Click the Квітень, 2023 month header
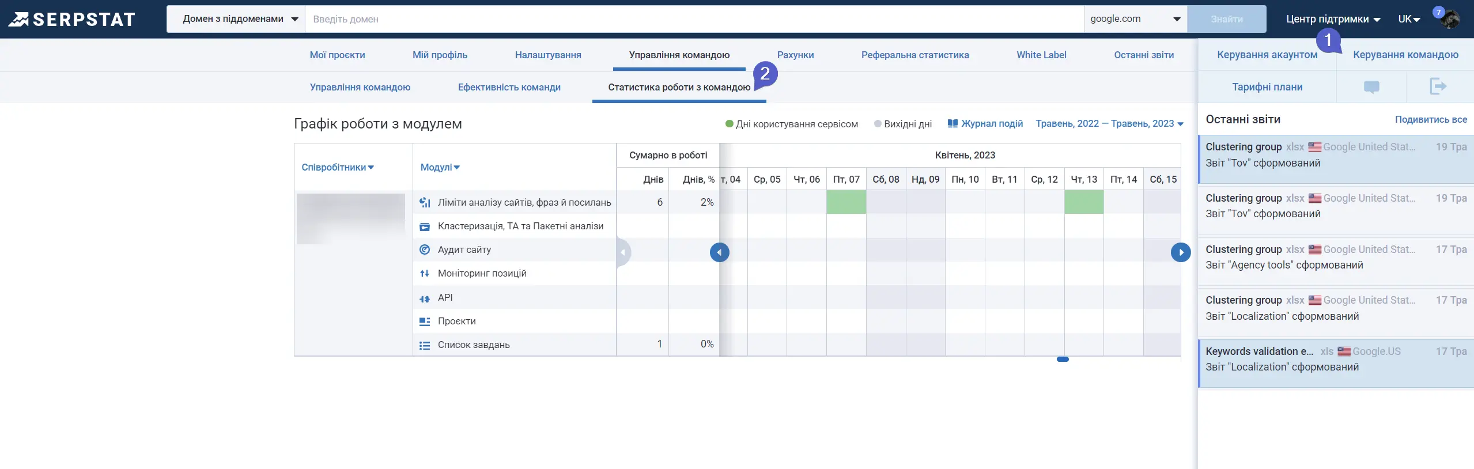The height and width of the screenshot is (469, 1474). pyautogui.click(x=965, y=155)
